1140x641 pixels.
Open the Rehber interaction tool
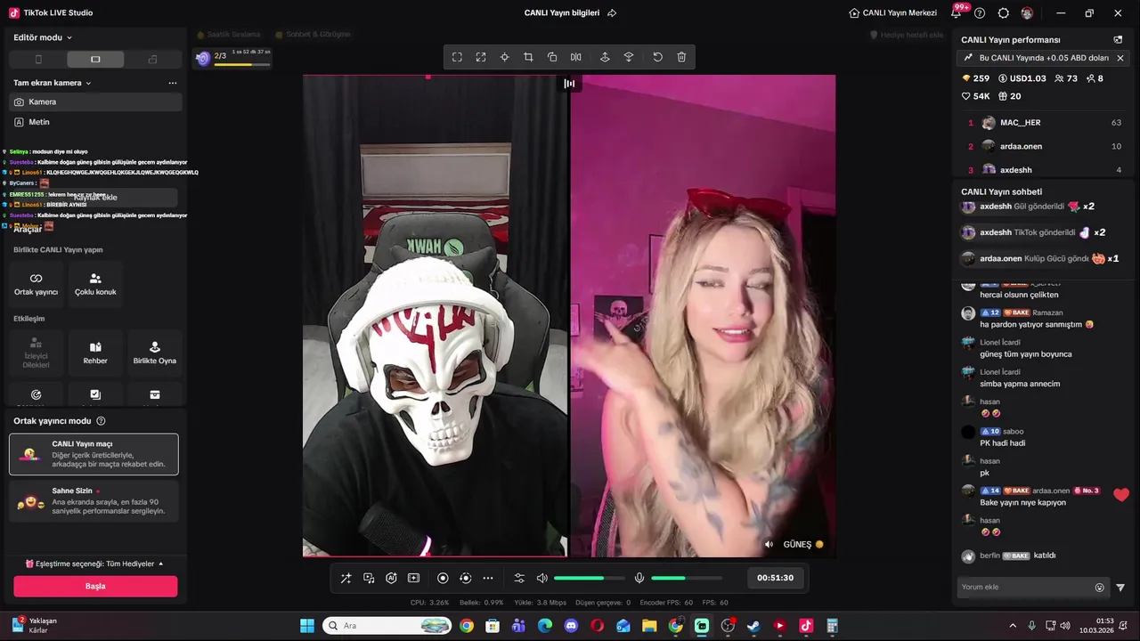pyautogui.click(x=95, y=353)
